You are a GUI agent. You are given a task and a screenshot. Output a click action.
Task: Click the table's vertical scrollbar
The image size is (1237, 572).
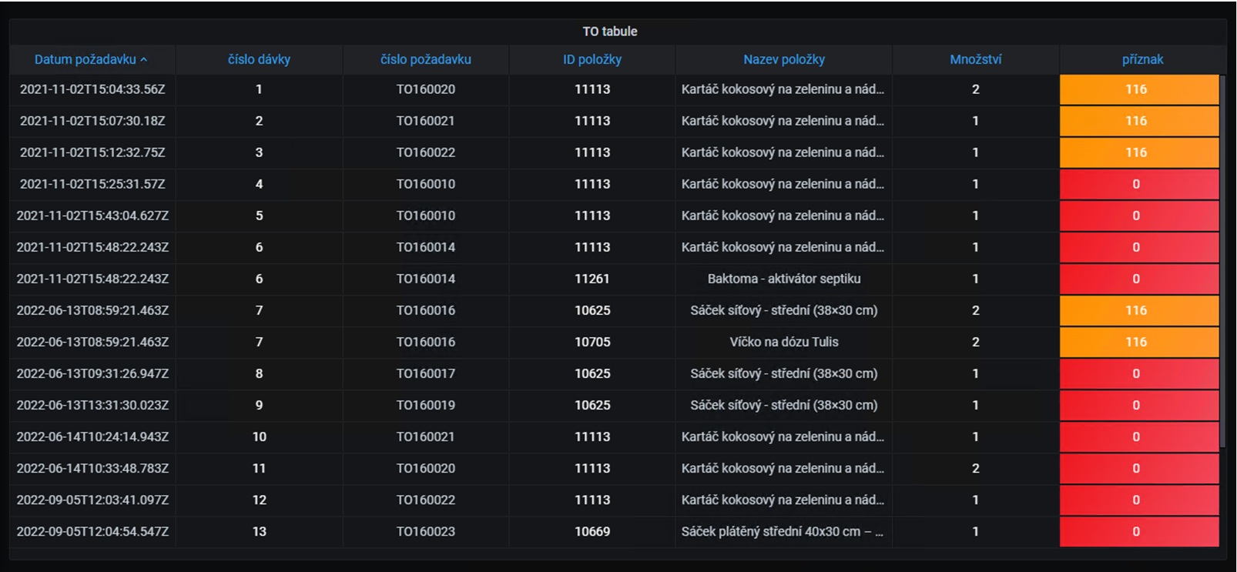click(1223, 262)
